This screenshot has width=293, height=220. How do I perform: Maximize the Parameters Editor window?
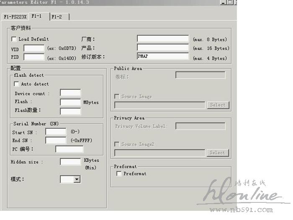pyautogui.click(x=230, y=3)
